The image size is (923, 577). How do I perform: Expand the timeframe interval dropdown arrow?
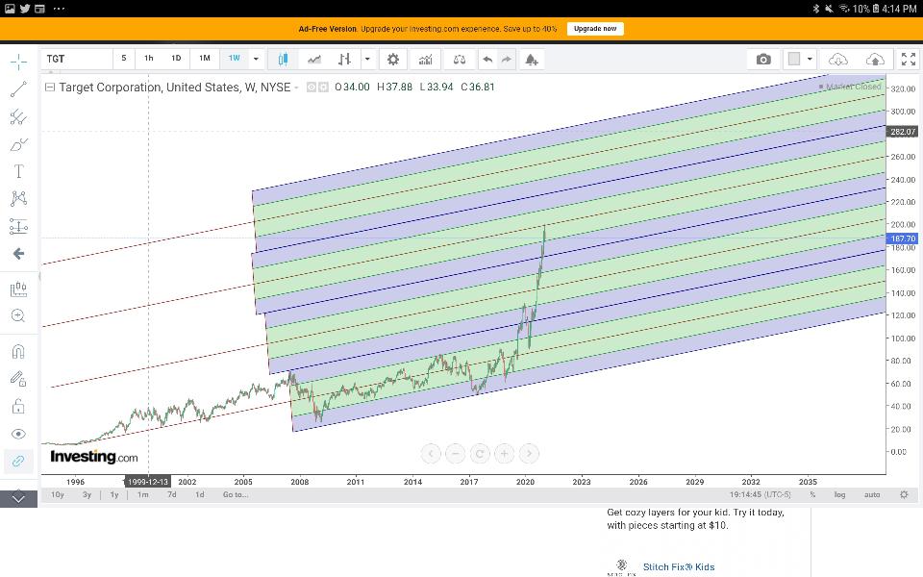click(x=256, y=59)
